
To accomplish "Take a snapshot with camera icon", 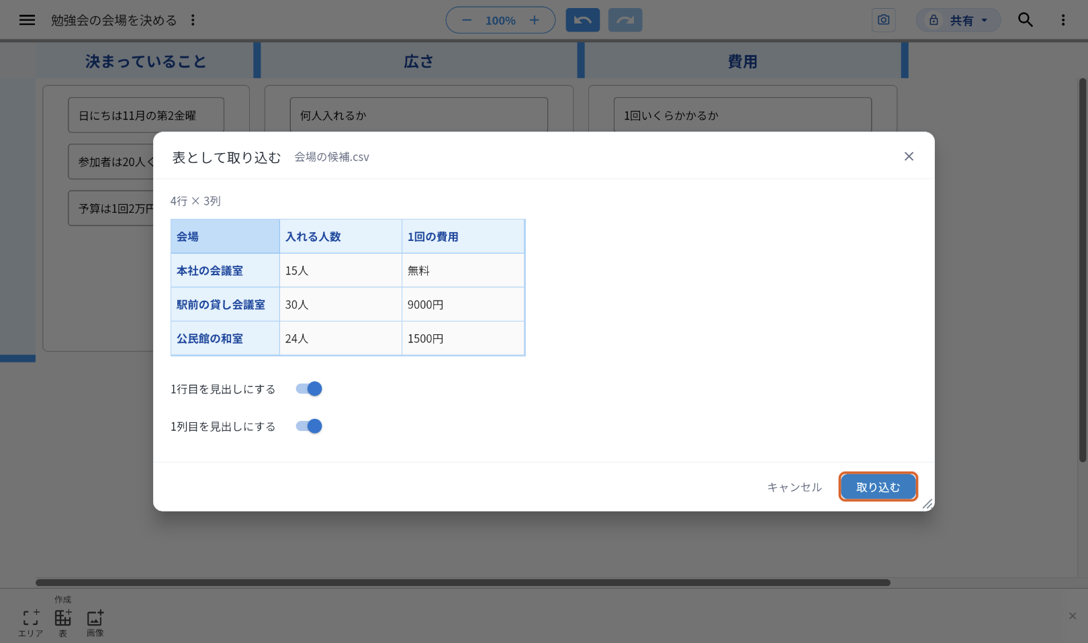I will pos(883,20).
